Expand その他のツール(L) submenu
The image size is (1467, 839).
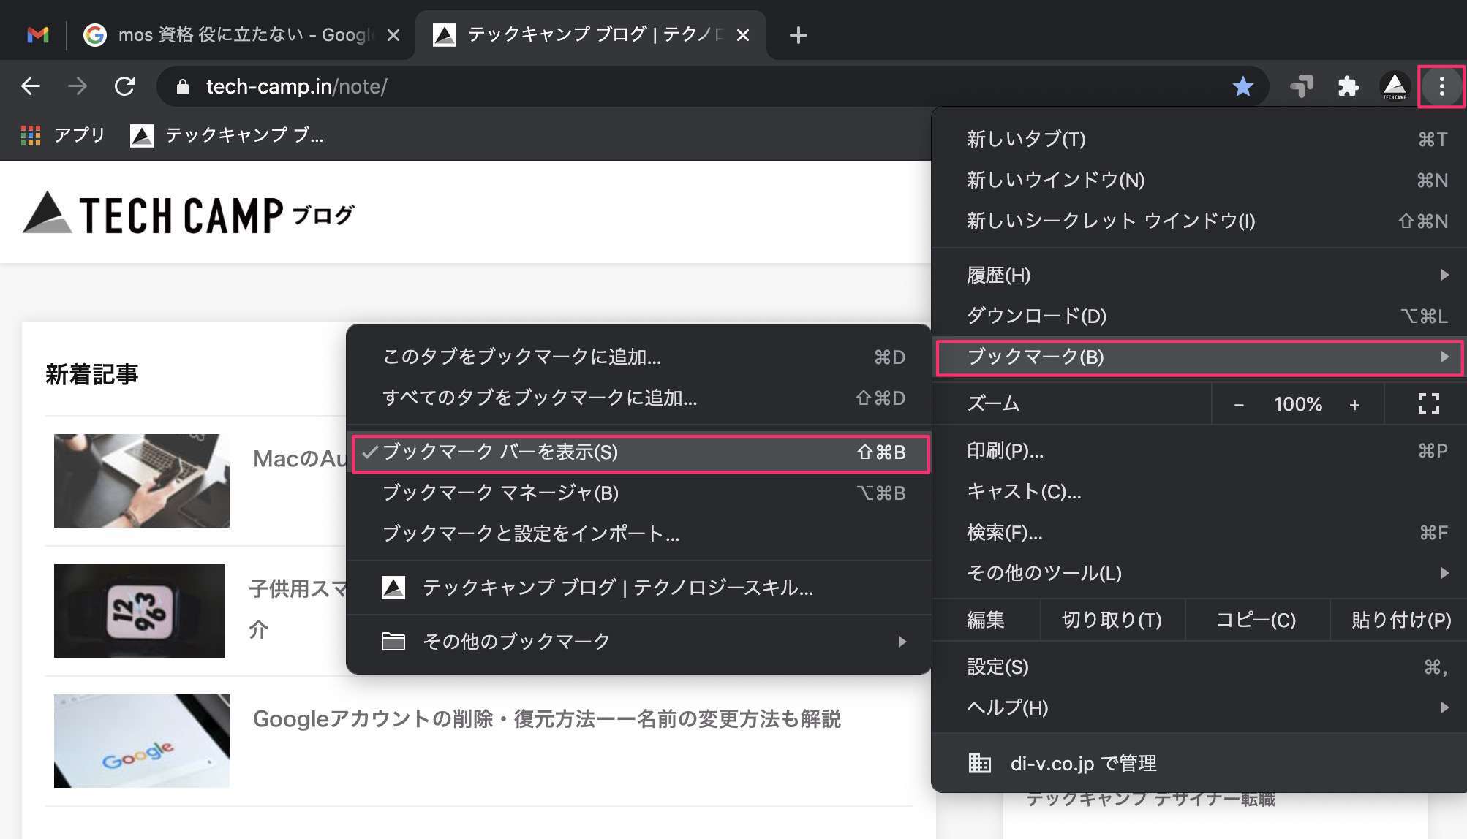[1199, 573]
